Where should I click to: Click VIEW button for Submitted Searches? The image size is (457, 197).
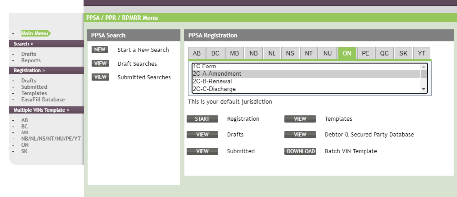[100, 77]
